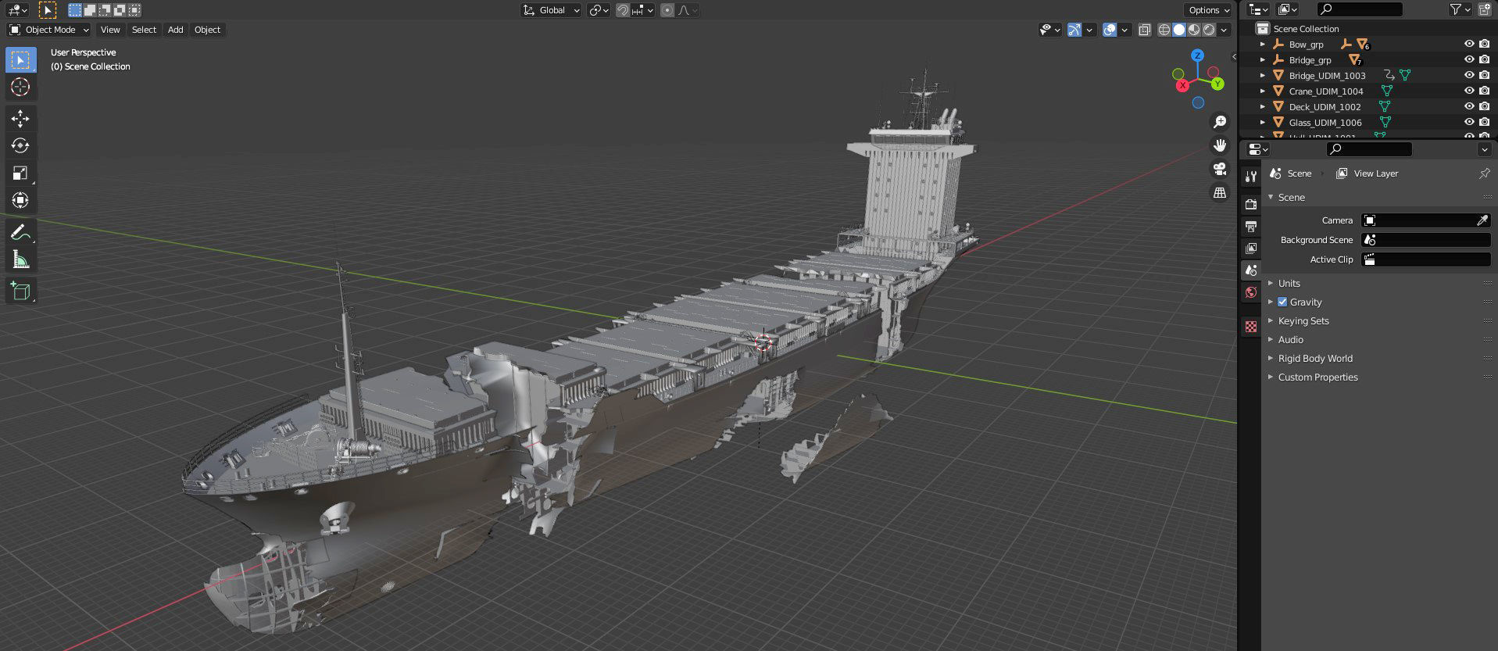
Task: Click the X axis on navigation gizmo
Action: [1182, 85]
